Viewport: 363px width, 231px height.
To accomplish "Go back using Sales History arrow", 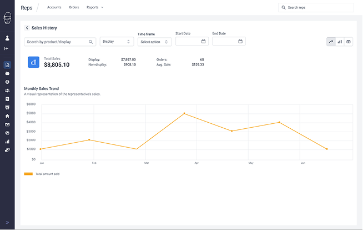I will coord(27,28).
